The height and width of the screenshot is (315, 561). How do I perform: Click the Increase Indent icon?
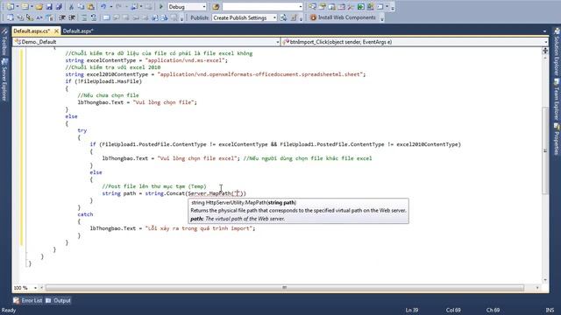[72, 17]
